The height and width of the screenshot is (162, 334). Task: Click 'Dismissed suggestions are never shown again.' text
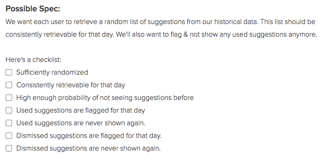pos(88,148)
